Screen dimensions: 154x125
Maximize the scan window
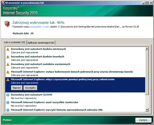click(147, 3)
